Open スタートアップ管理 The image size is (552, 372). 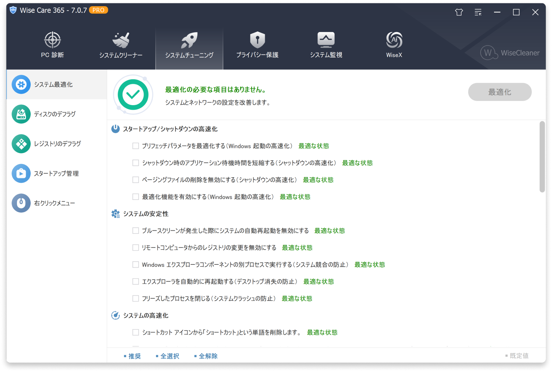(56, 173)
